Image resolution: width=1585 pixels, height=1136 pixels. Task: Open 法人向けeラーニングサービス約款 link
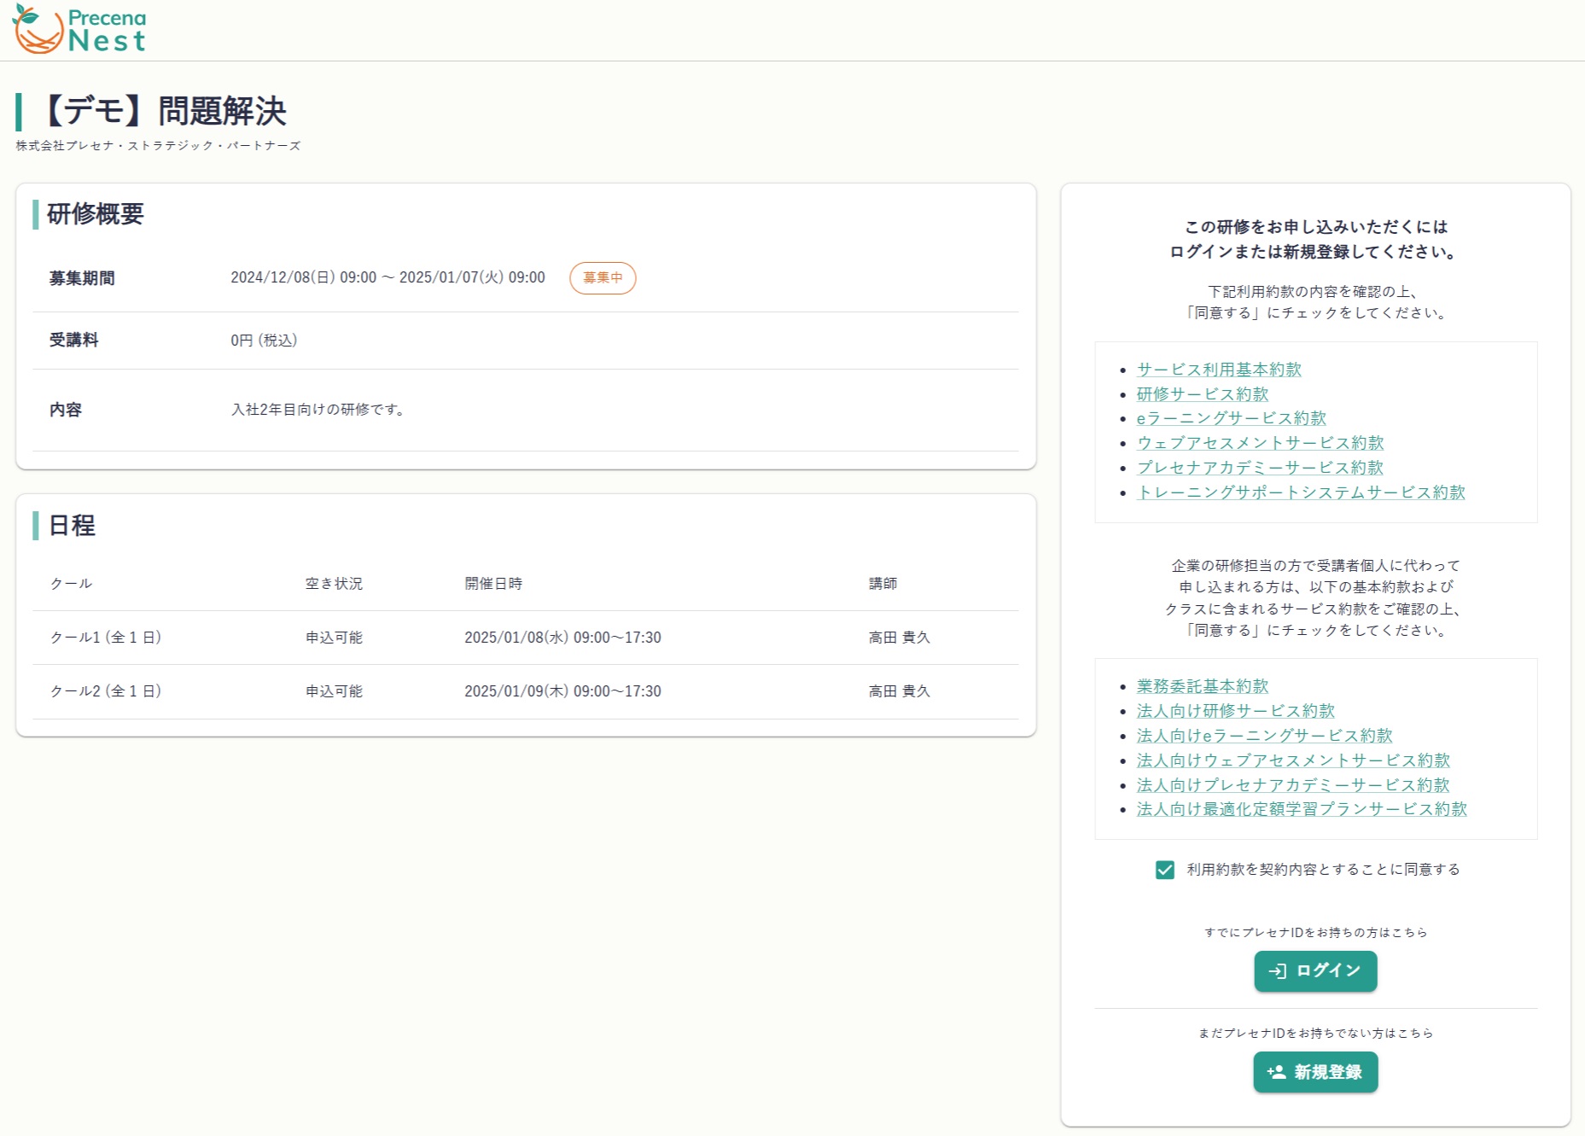coord(1264,736)
